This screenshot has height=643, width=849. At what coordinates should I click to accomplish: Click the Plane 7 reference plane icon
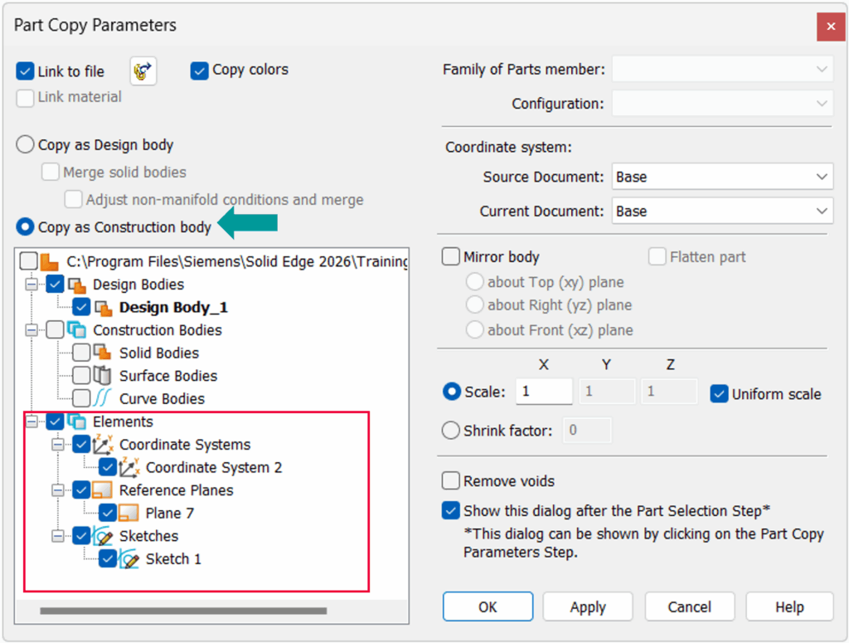129,514
